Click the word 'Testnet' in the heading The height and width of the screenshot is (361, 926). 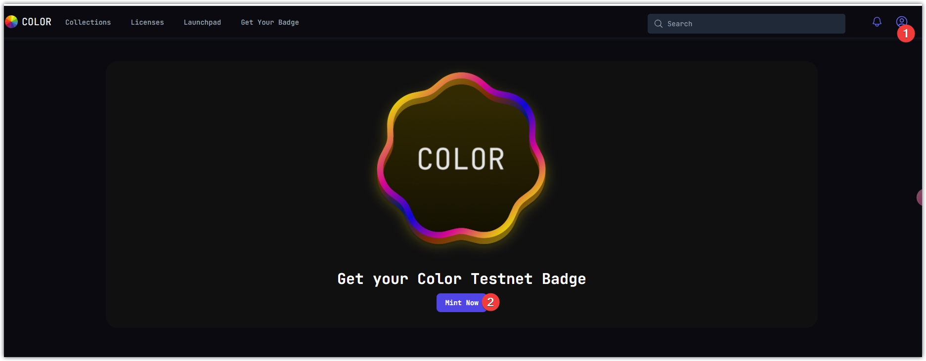click(x=501, y=279)
